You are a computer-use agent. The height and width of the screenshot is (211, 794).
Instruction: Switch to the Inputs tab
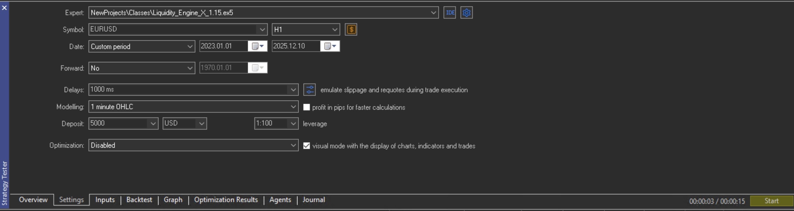click(105, 200)
